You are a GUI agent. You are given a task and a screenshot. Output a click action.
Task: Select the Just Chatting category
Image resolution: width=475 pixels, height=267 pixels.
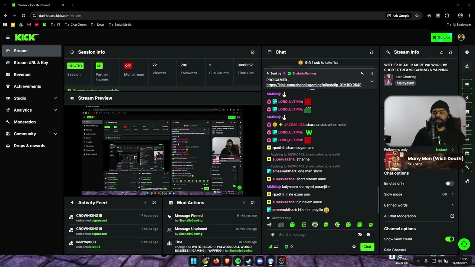click(x=405, y=77)
